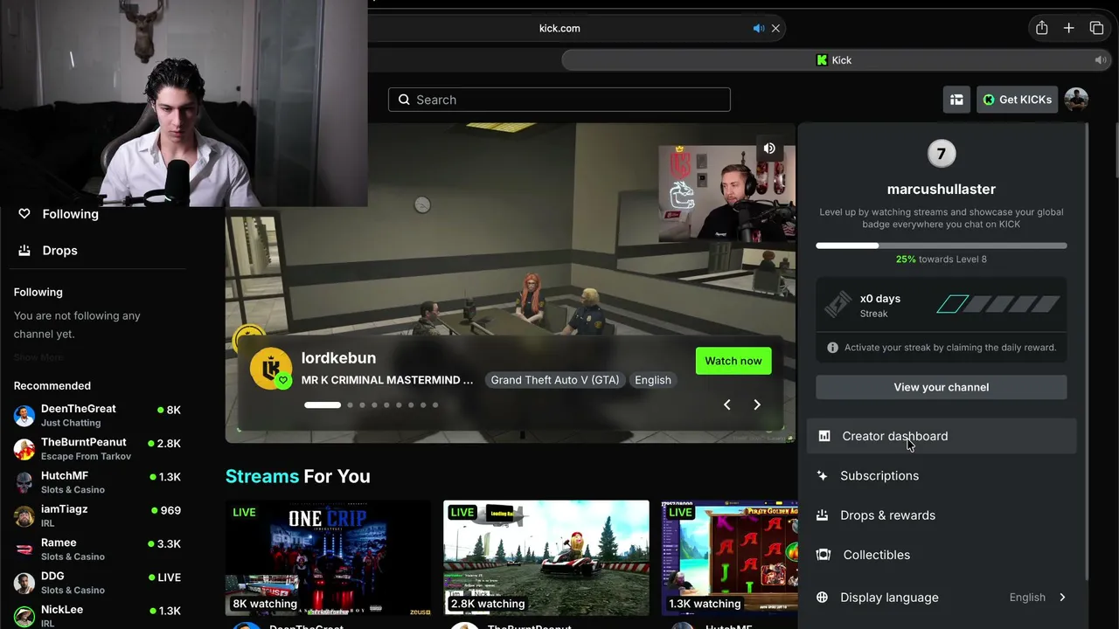Image resolution: width=1119 pixels, height=629 pixels.
Task: Show the browser tab overview icon
Action: [x=1096, y=28]
